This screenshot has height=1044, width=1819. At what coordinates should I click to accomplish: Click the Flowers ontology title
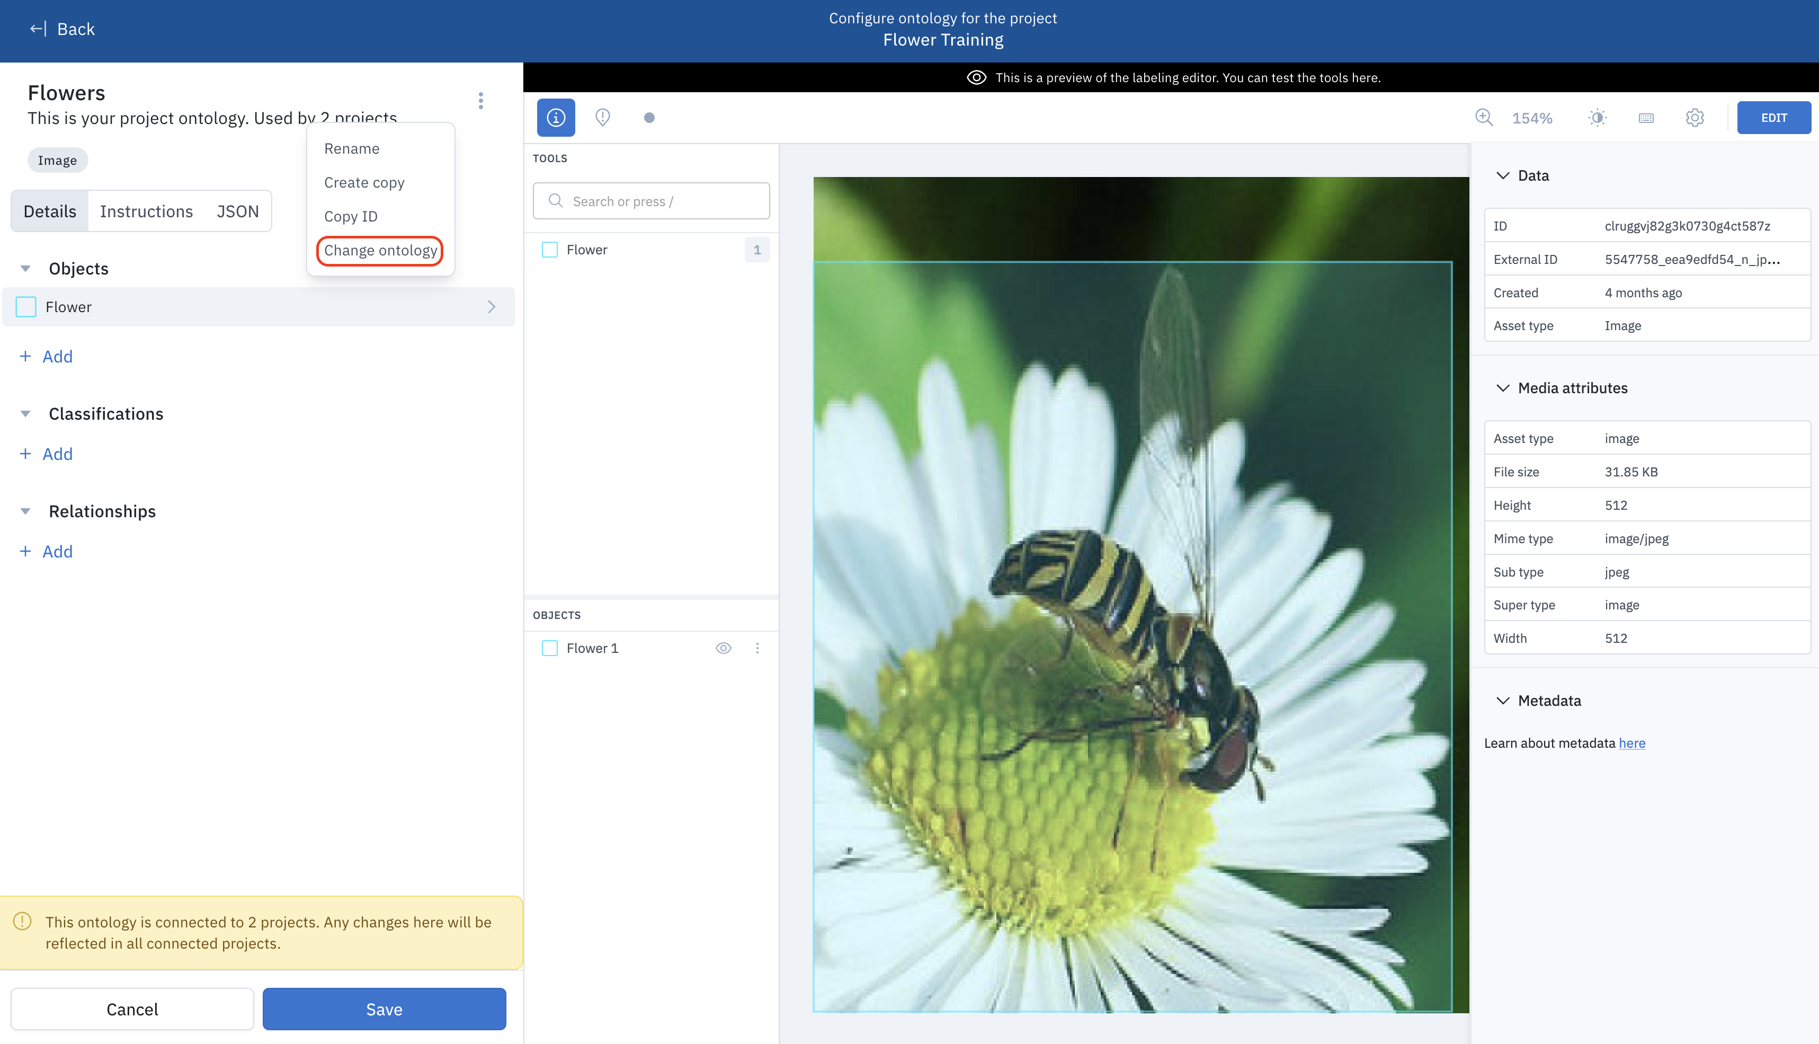[x=66, y=93]
